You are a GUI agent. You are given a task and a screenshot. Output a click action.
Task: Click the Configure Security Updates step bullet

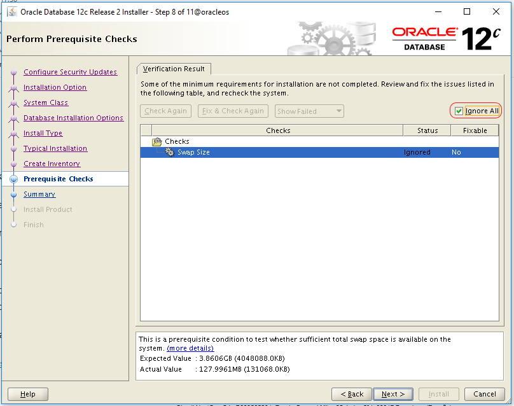click(x=14, y=72)
